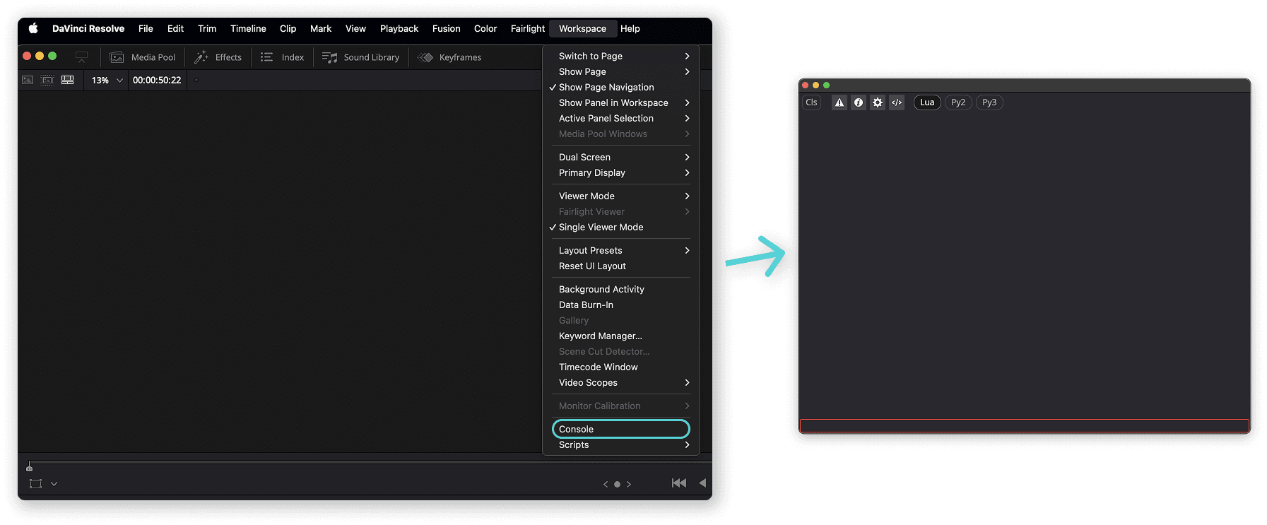Close the Workspace menu via its menu bar title
Viewport: 1267px width, 525px height.
point(582,28)
